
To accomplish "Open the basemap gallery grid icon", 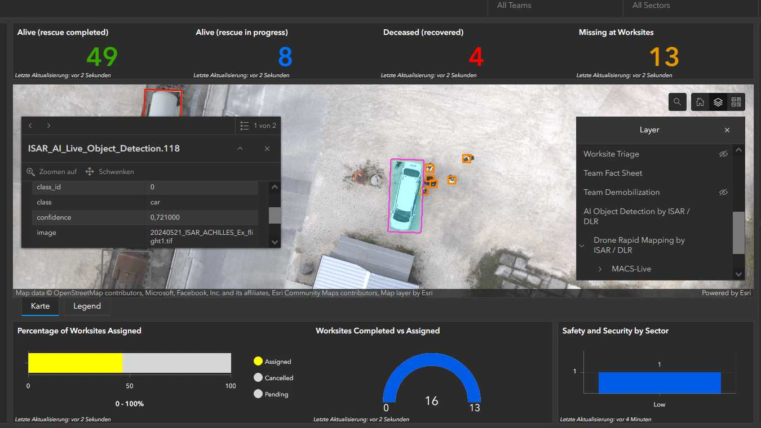I will point(736,102).
